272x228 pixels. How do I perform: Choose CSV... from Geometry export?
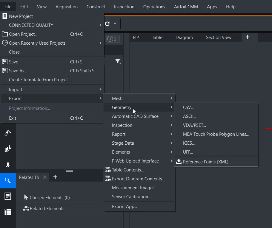(x=188, y=107)
